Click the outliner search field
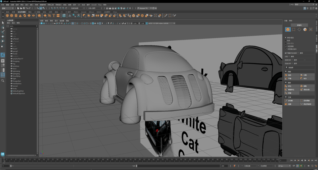This screenshot has width=318, height=170. (22, 26)
